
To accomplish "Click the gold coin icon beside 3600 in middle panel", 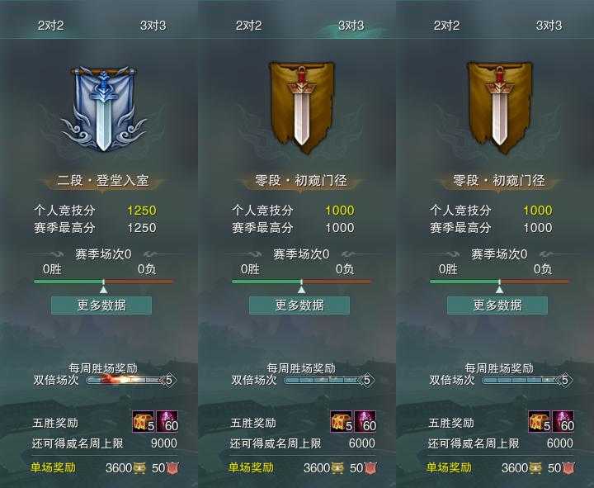I will (337, 468).
